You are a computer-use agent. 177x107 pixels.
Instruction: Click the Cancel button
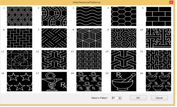click(x=159, y=98)
